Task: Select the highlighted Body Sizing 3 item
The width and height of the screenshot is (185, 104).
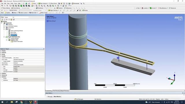Action: tap(14, 35)
